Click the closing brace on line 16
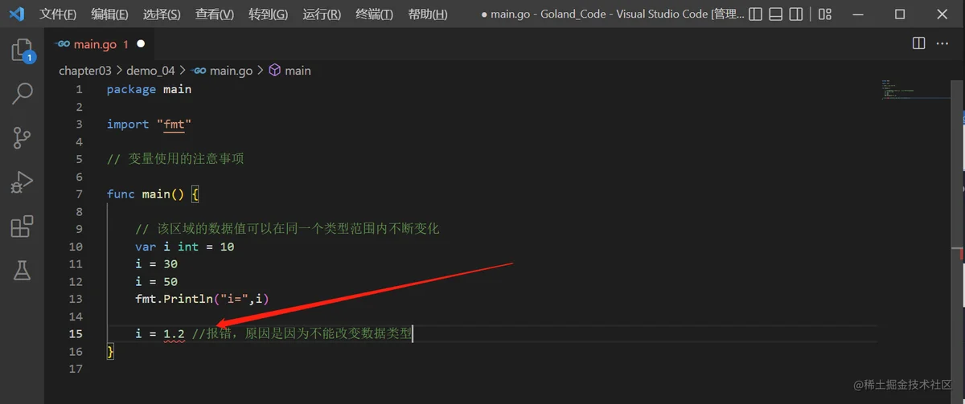 111,351
